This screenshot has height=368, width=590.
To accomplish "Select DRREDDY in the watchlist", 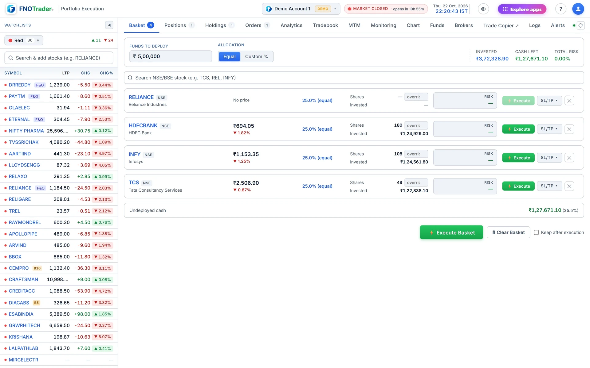I will [20, 85].
